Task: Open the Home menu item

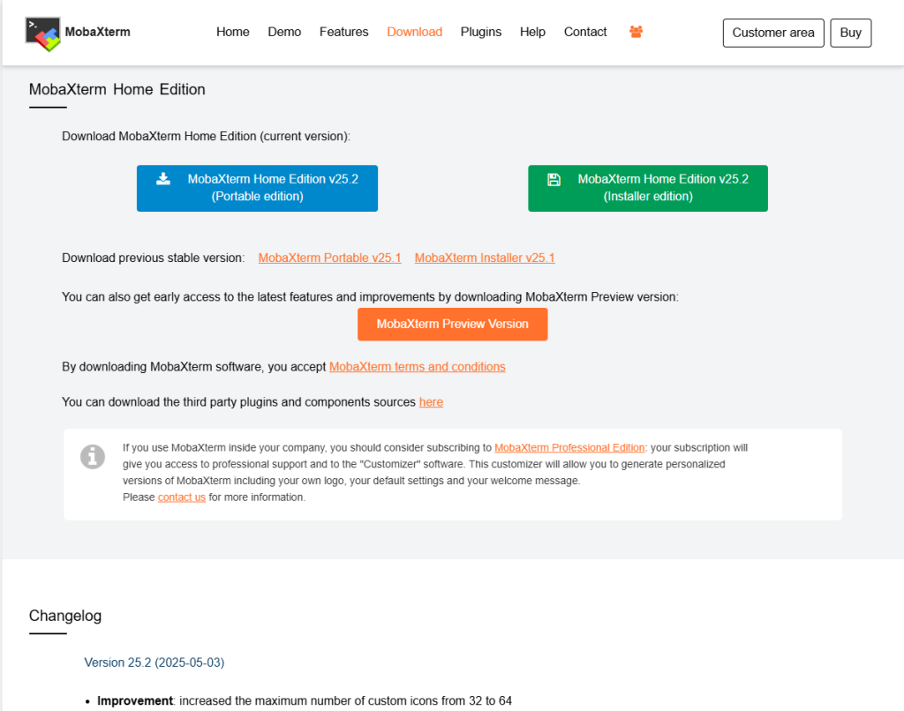Action: point(233,32)
